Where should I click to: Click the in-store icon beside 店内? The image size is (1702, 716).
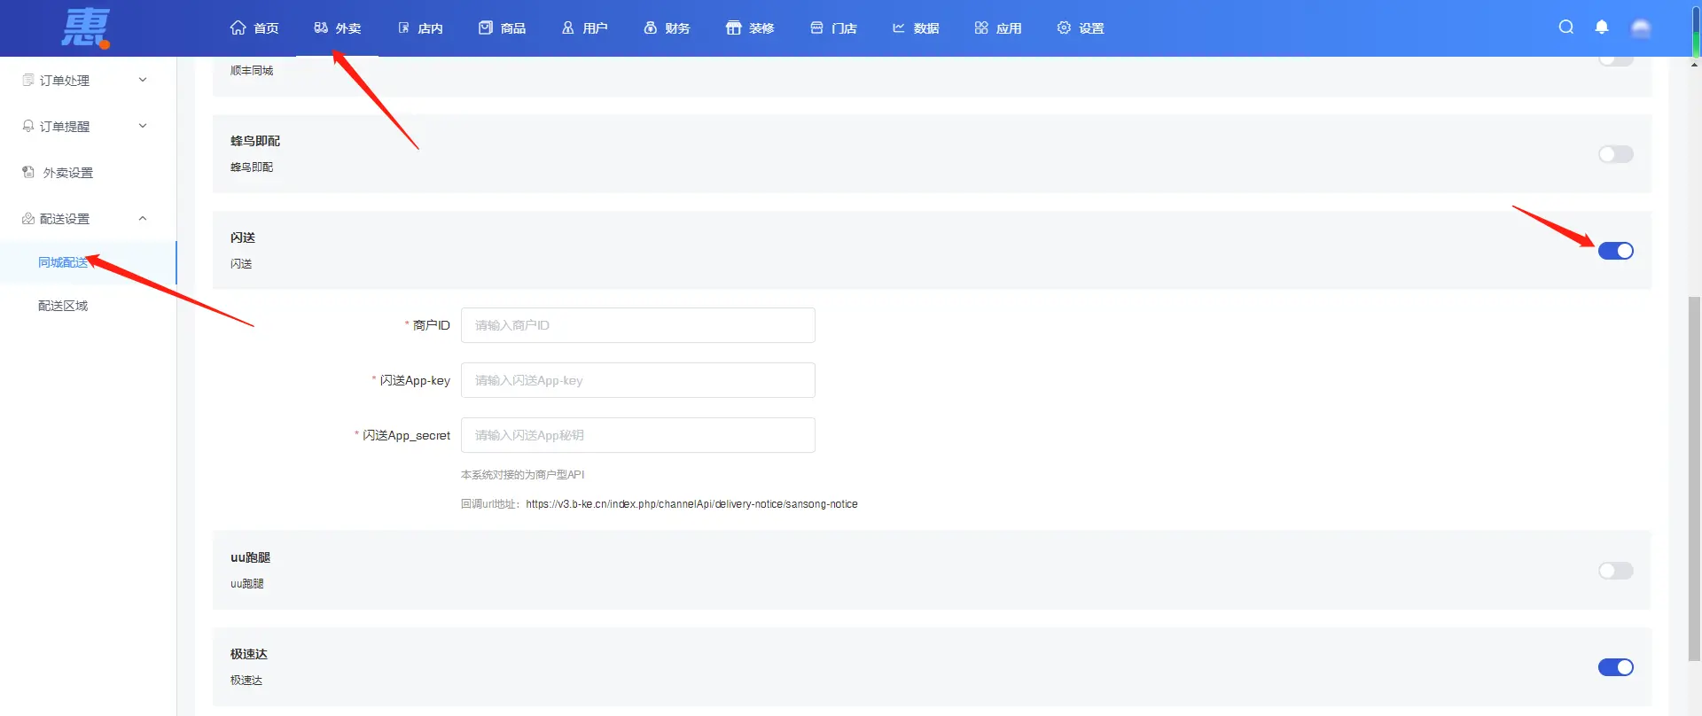[403, 27]
